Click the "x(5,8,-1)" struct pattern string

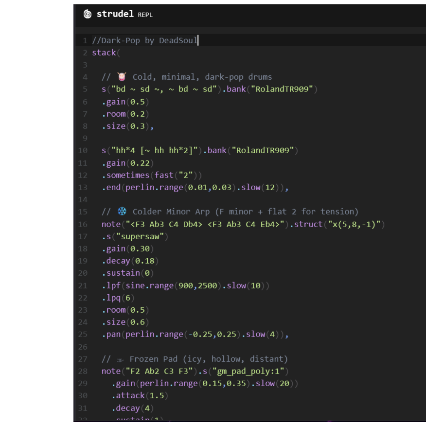[354, 224]
